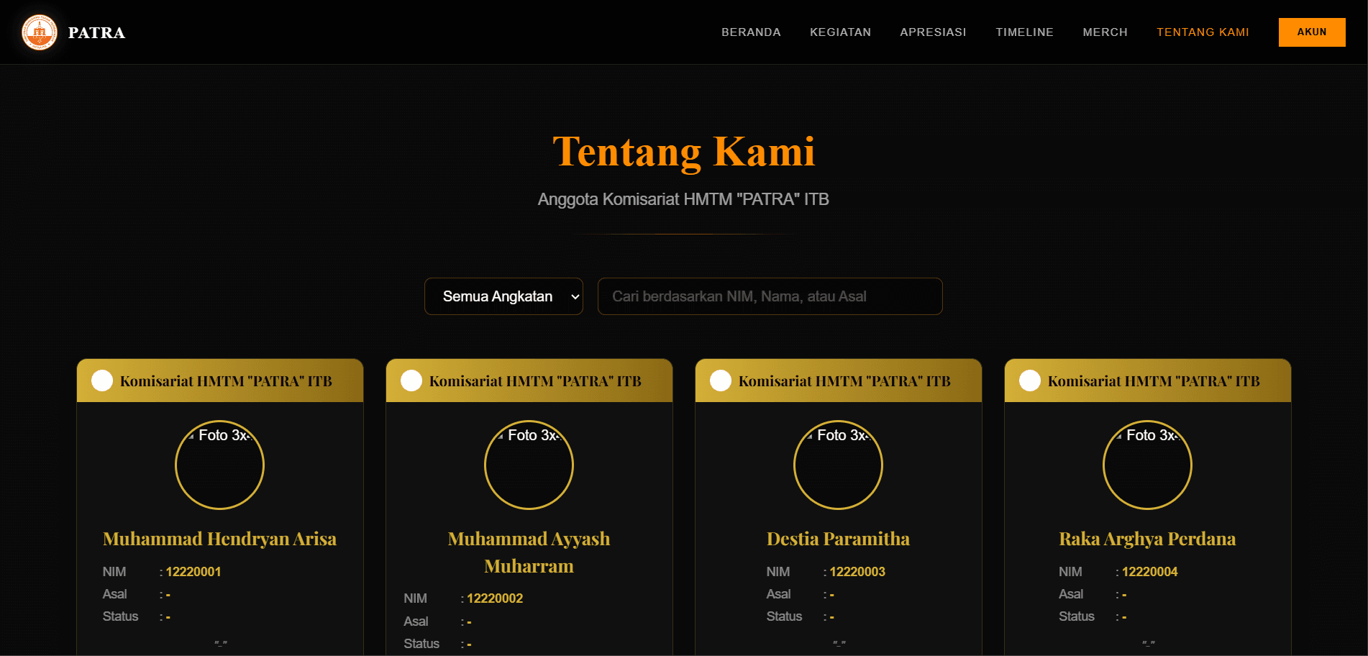Click Status label on Destia Paramitha card

coord(784,616)
